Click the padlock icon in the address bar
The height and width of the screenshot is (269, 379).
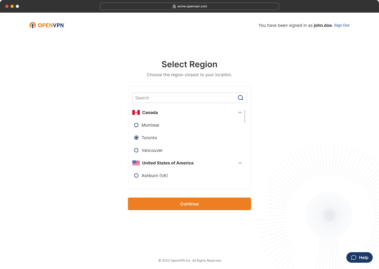(174, 6)
